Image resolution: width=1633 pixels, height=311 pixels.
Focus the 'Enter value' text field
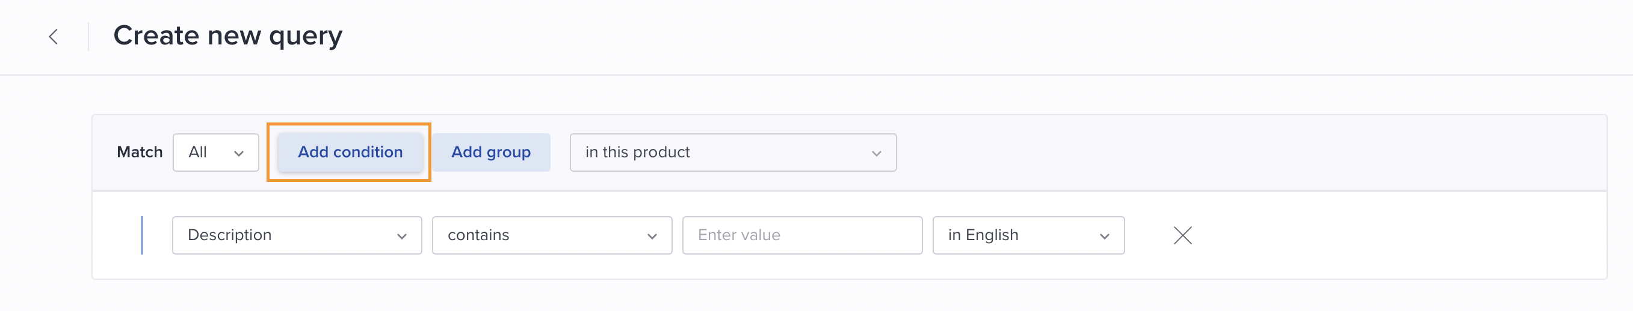pos(802,235)
